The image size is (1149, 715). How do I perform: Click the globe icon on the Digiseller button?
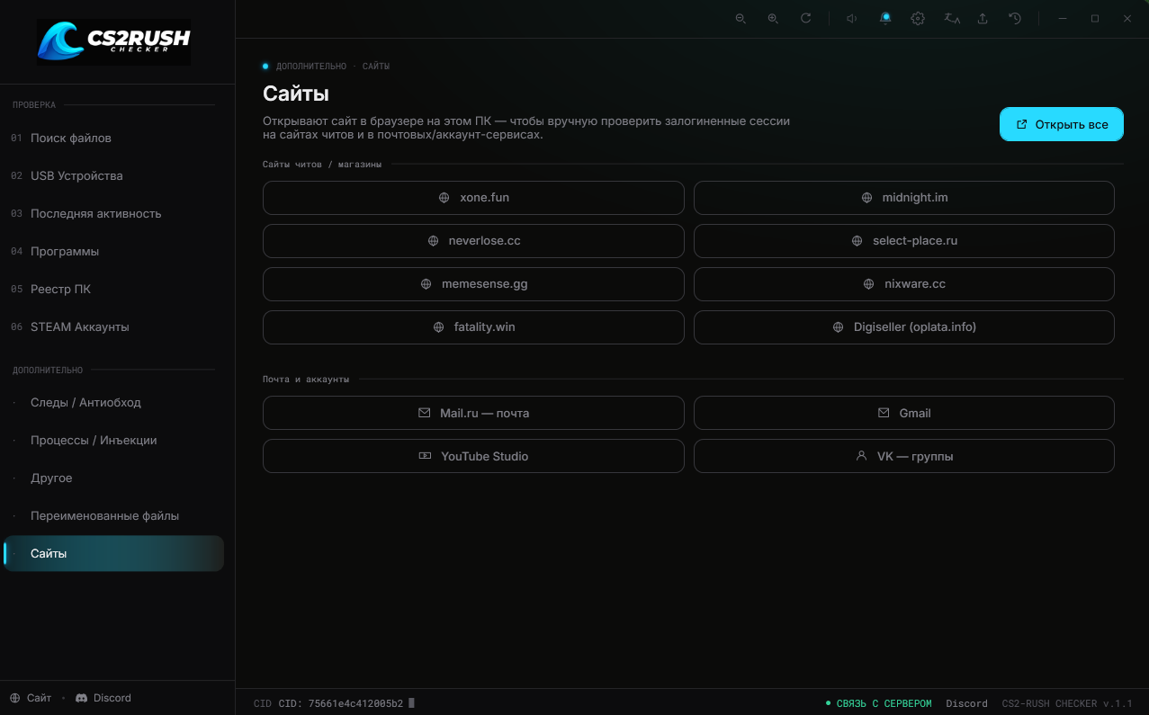tap(838, 327)
